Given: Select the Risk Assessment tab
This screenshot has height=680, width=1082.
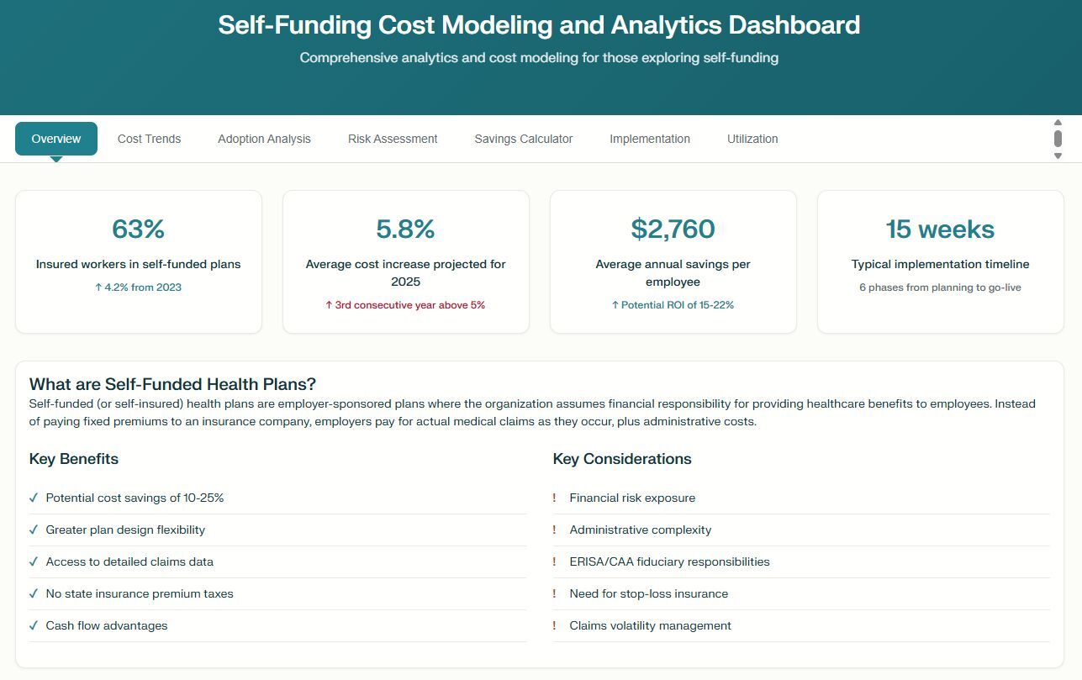Looking at the screenshot, I should [x=393, y=139].
